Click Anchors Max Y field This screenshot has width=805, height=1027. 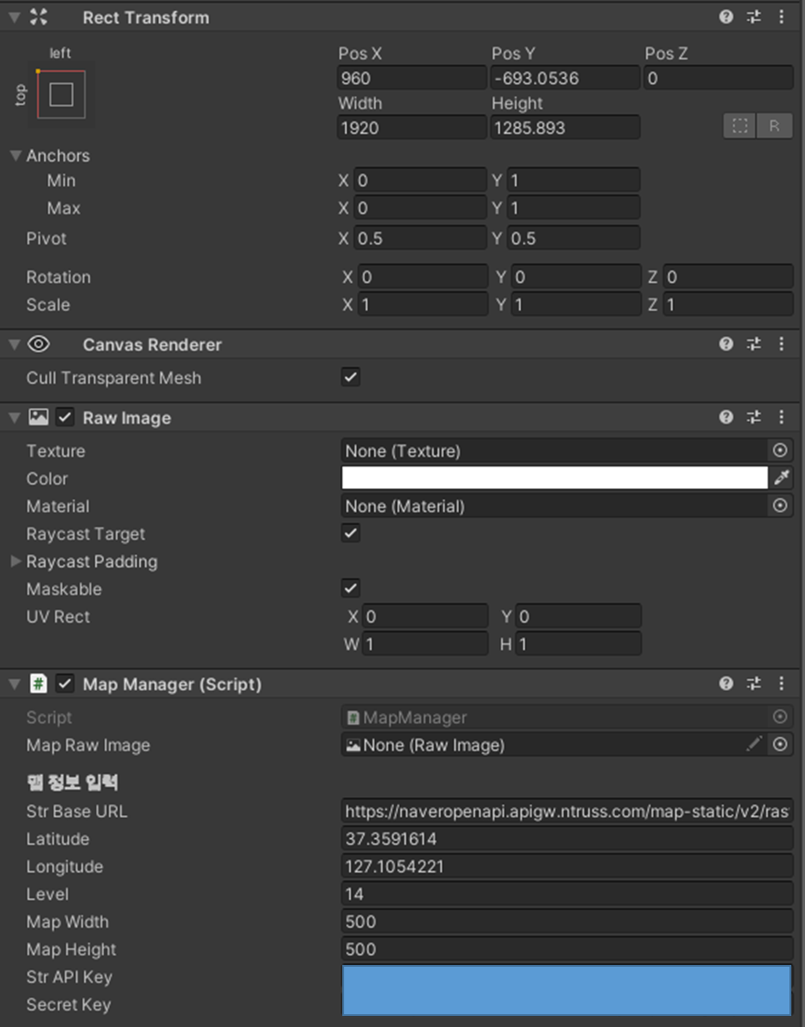[x=573, y=207]
